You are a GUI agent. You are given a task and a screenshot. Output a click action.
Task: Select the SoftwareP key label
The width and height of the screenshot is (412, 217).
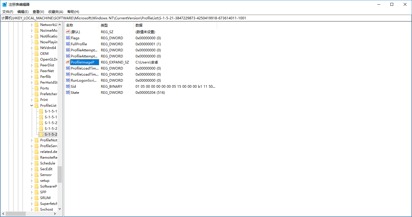(x=49, y=186)
